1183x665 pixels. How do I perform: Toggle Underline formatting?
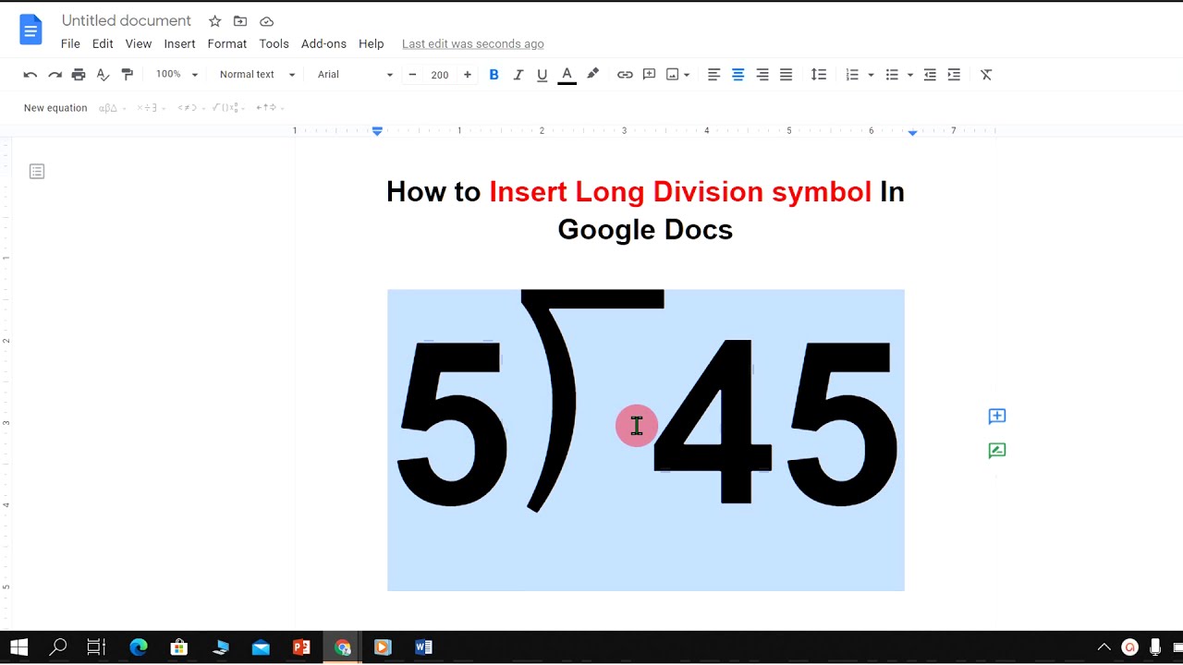(x=542, y=75)
